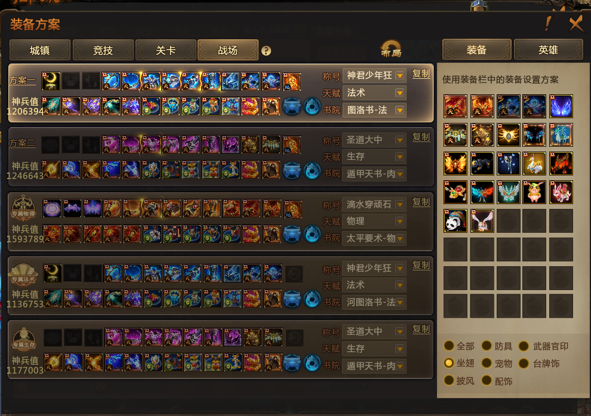Switch to the 城镇 tab
The height and width of the screenshot is (416, 591).
[39, 50]
